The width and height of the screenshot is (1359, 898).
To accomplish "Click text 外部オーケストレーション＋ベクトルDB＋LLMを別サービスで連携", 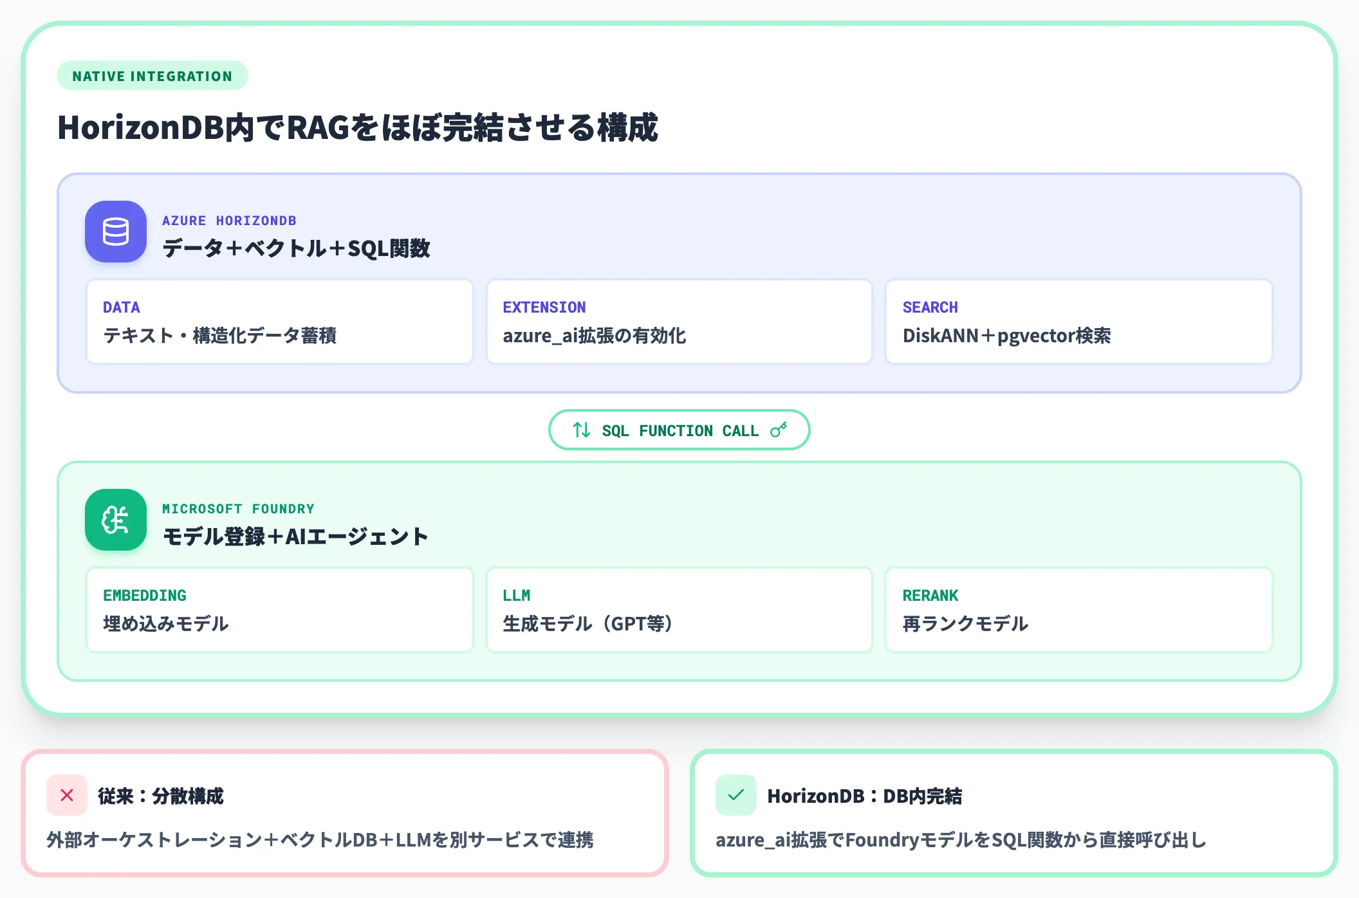I will coord(320,840).
